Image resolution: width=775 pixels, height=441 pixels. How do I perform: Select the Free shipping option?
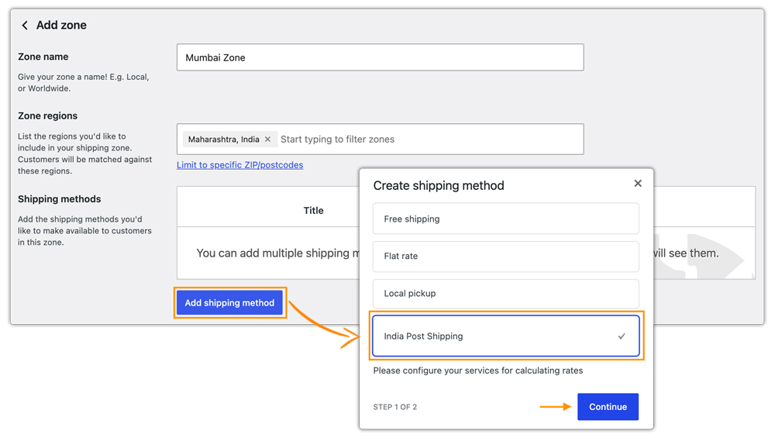click(505, 219)
